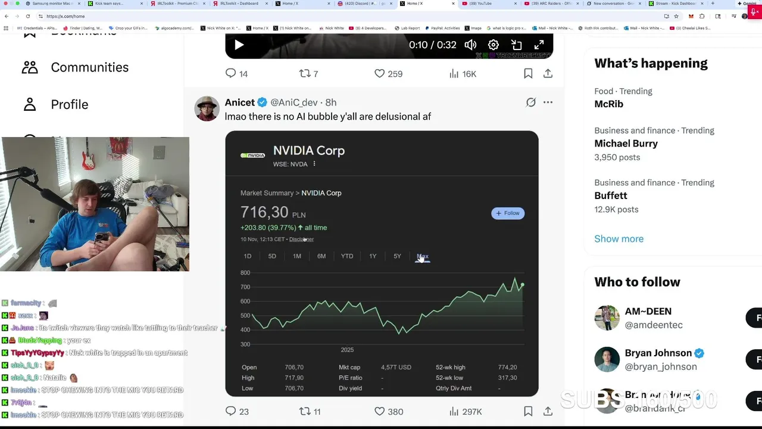762x429 pixels.
Task: Share the Anicet NVIDIA post
Action: coord(548,411)
